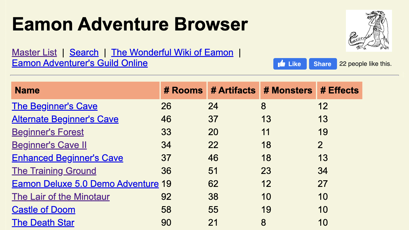This screenshot has height=230, width=409.
Task: Click the dragon logo image
Action: [369, 30]
